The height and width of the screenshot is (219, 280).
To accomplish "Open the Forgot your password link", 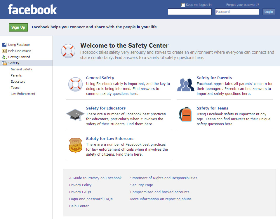I will tap(242, 5).
